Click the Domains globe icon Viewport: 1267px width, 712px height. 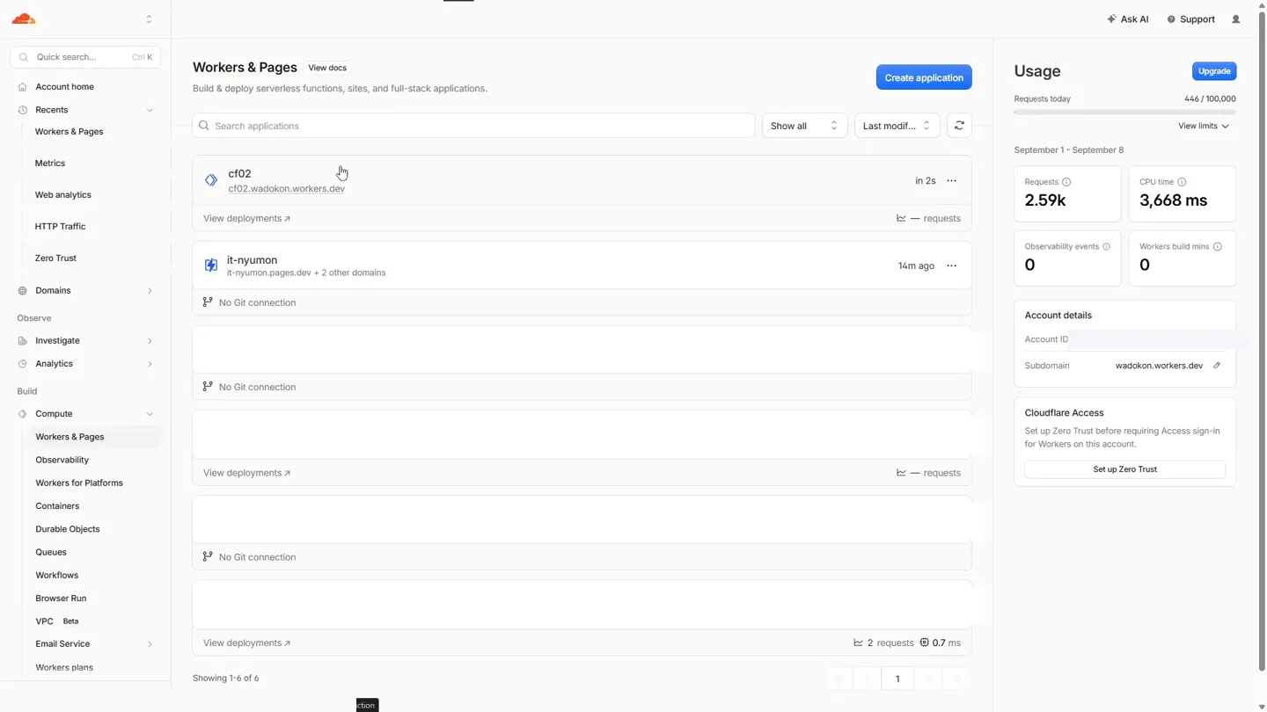22,291
